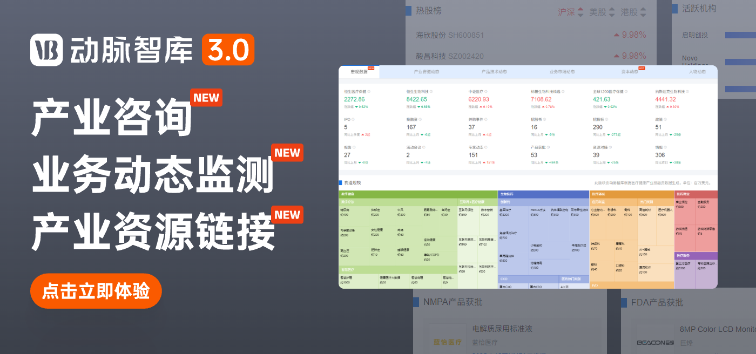756x354 pixels.
Task: Open the 资本动态 tab
Action: pos(629,72)
